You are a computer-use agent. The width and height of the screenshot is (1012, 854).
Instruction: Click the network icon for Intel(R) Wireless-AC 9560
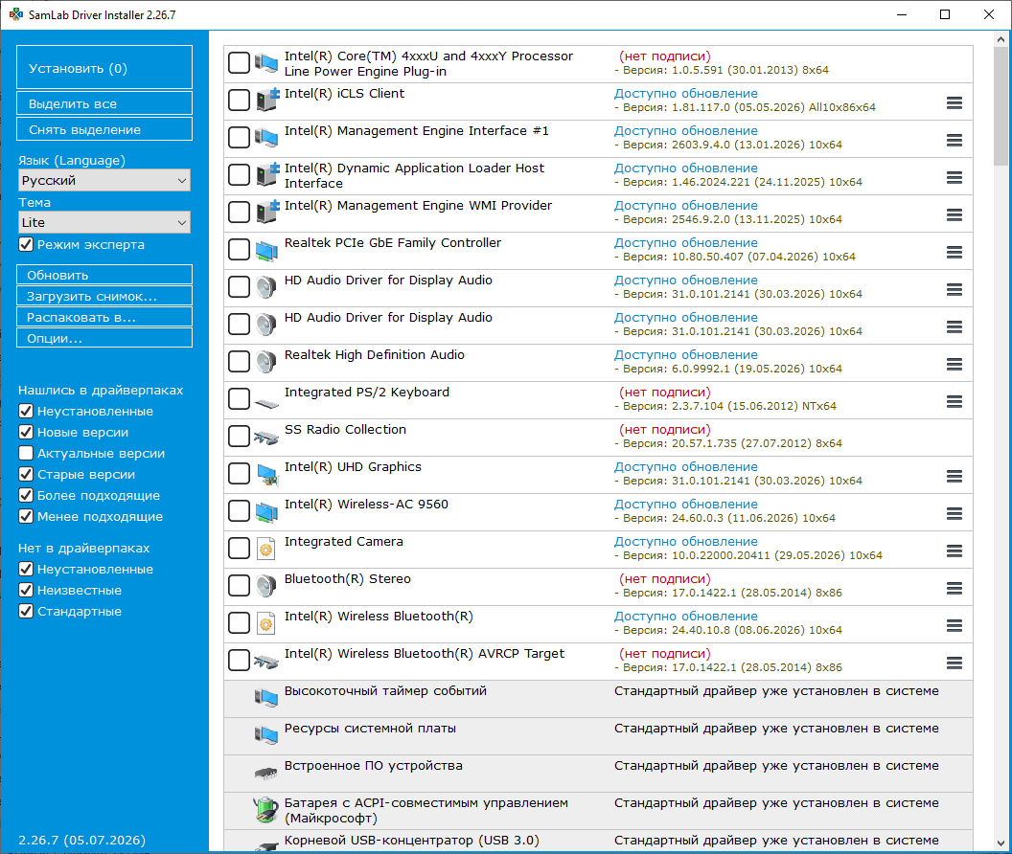266,512
